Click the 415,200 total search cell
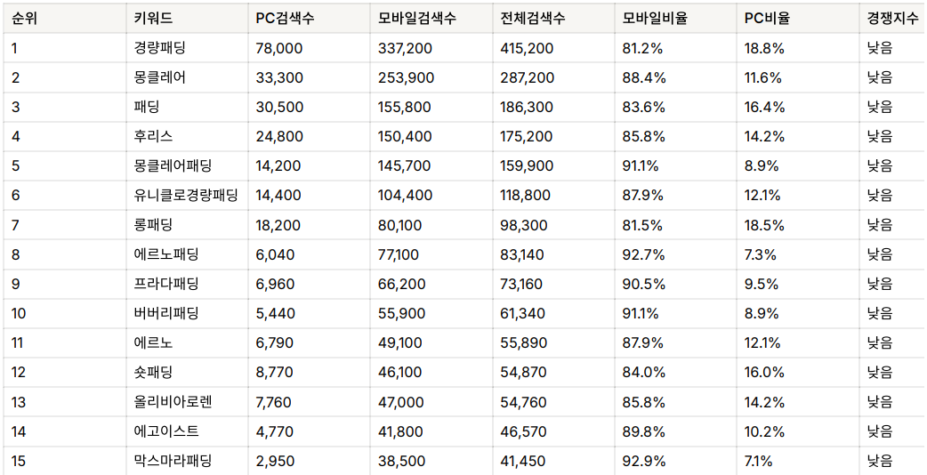The width and height of the screenshot is (927, 475). [554, 48]
